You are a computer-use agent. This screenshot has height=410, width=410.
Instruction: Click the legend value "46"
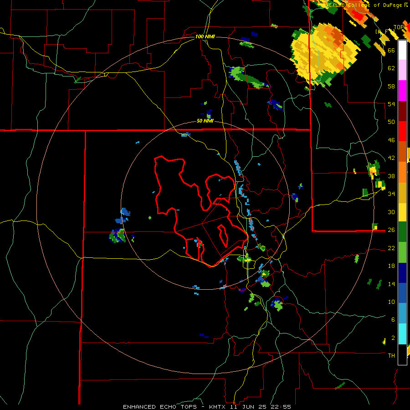point(391,140)
